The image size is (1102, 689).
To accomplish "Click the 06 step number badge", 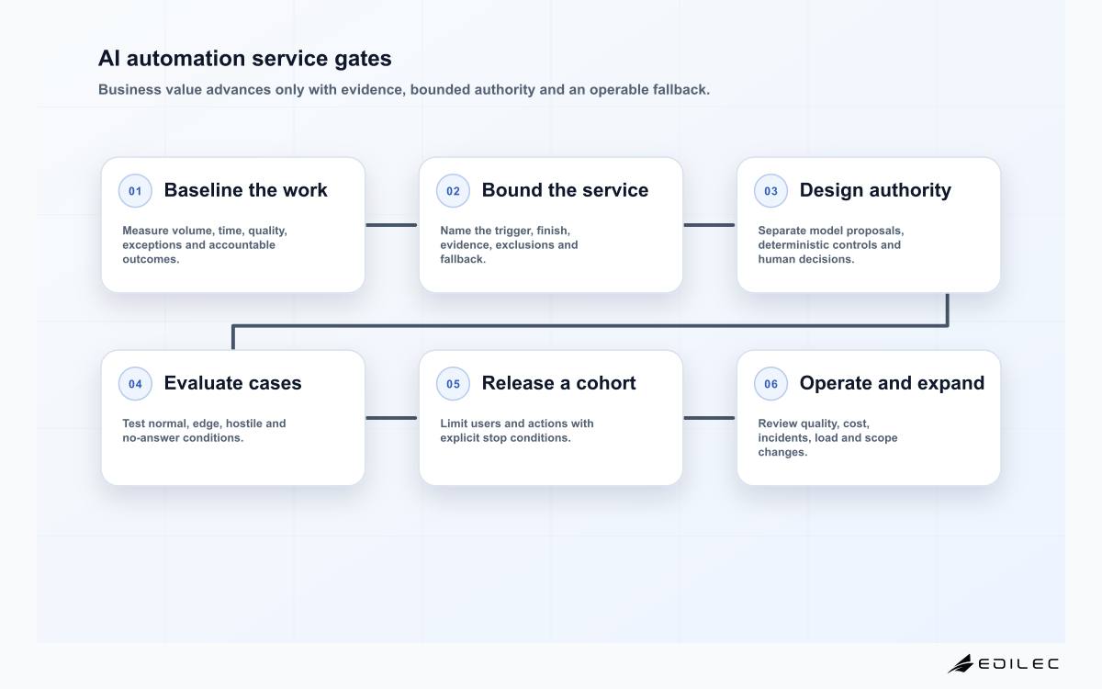I will pyautogui.click(x=770, y=384).
